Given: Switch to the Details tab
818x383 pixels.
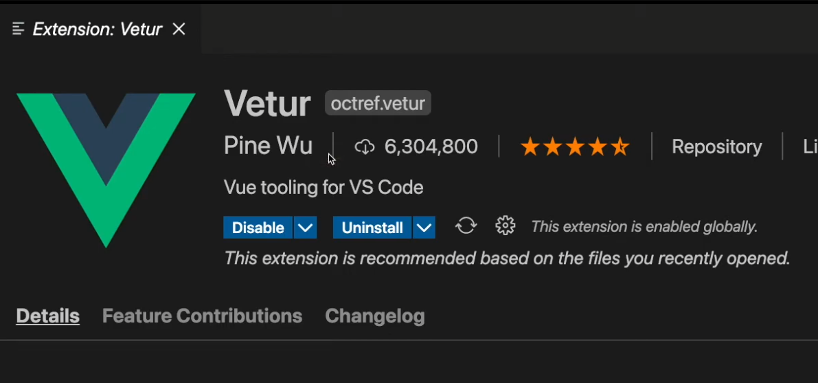Looking at the screenshot, I should pos(47,316).
